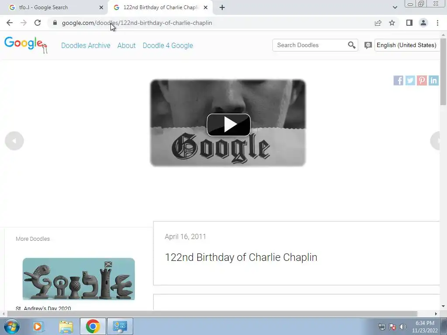The height and width of the screenshot is (335, 447).
Task: Share the doodle on Twitter
Action: coord(410,80)
